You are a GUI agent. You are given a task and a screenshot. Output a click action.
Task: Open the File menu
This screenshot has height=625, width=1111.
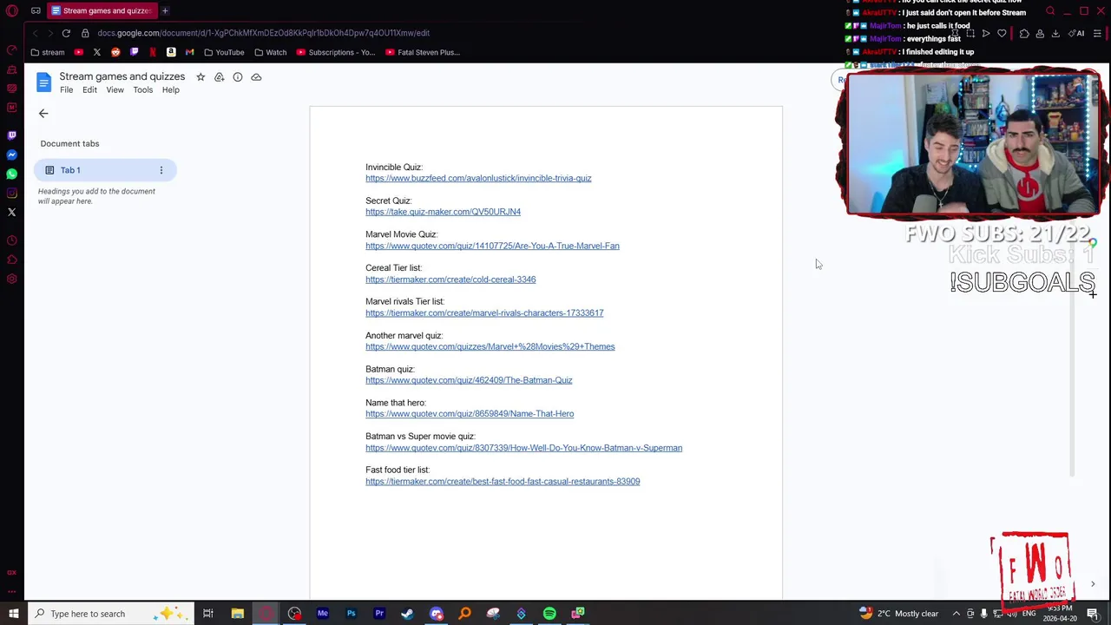pos(66,90)
